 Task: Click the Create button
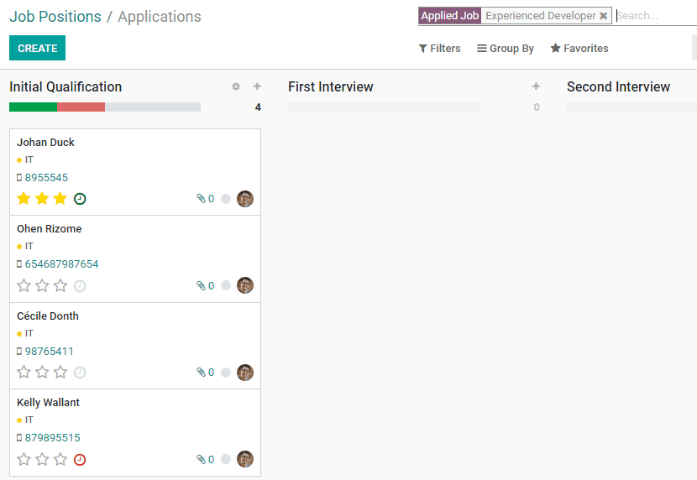click(37, 48)
